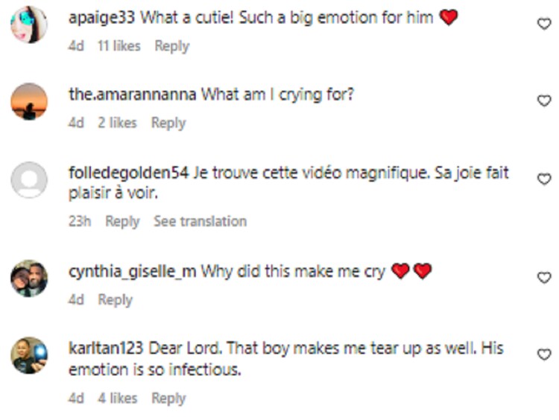View the 4 likes on karltan123's comment
559x420 pixels.
(118, 398)
